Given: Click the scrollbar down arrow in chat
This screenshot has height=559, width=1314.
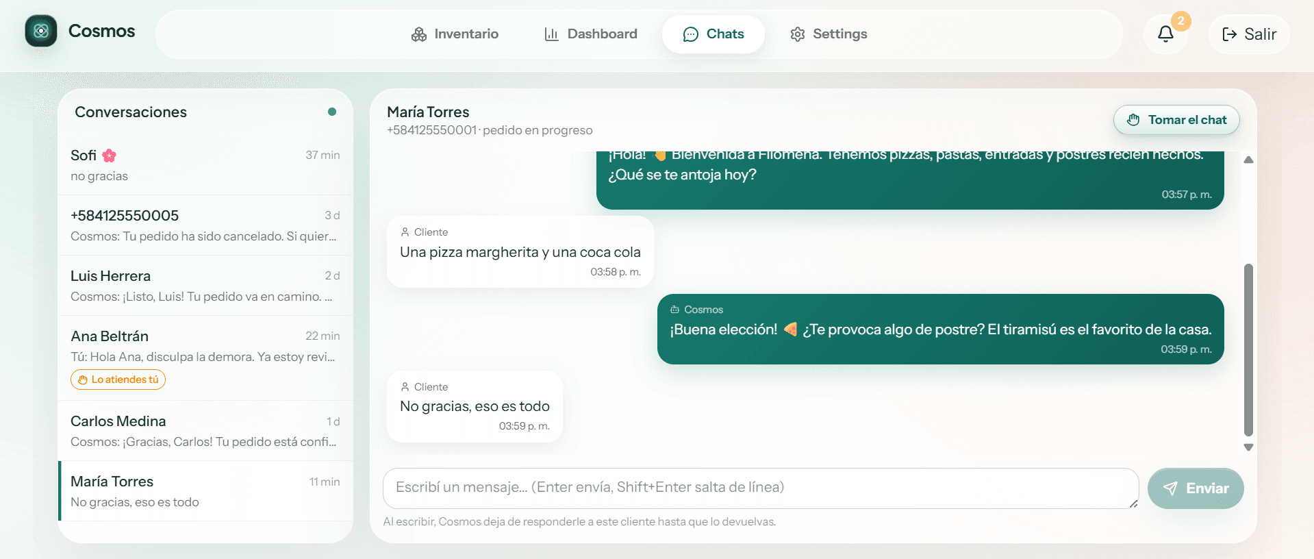Looking at the screenshot, I should [1248, 447].
